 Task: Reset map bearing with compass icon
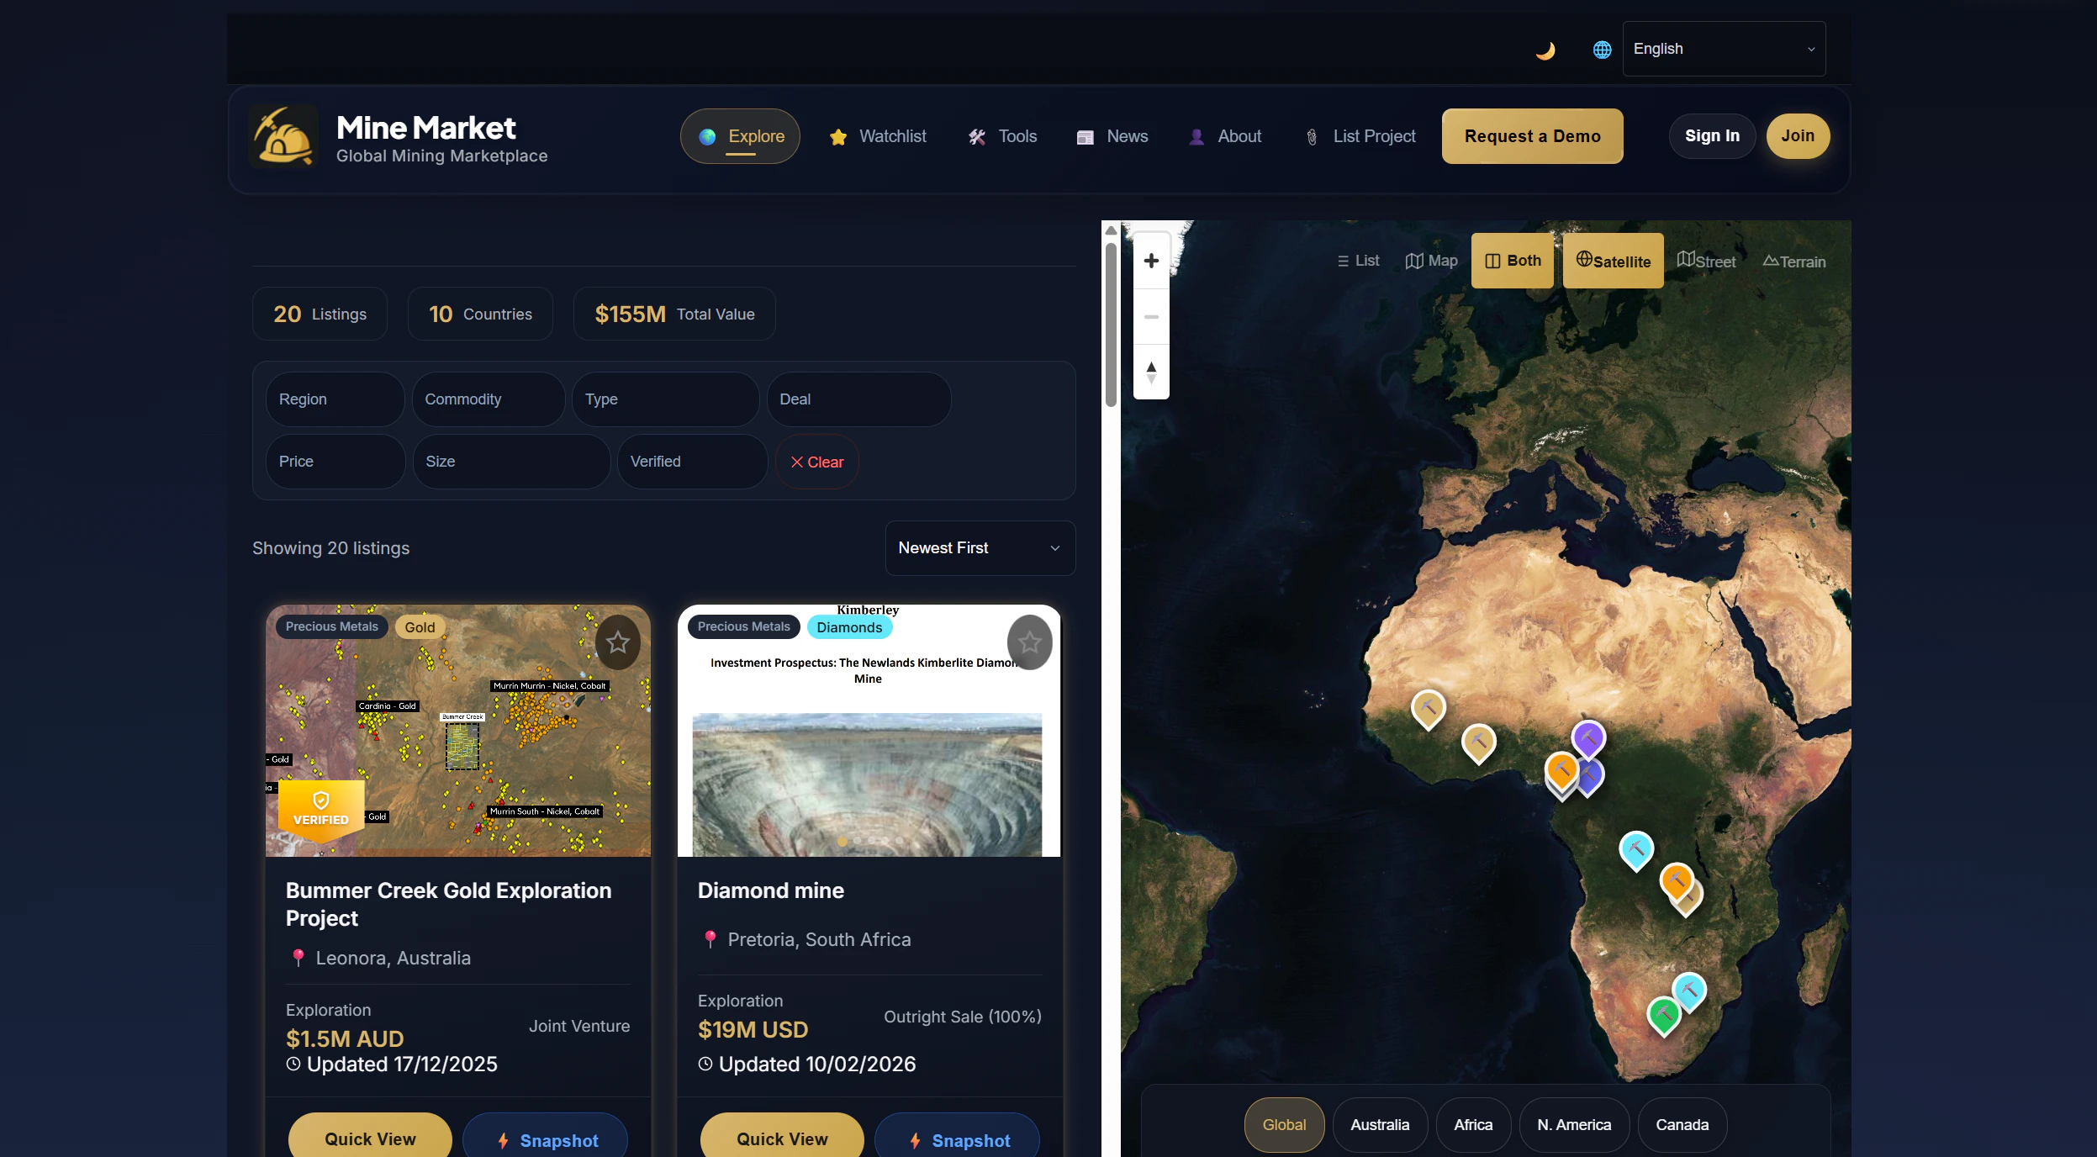(x=1151, y=372)
